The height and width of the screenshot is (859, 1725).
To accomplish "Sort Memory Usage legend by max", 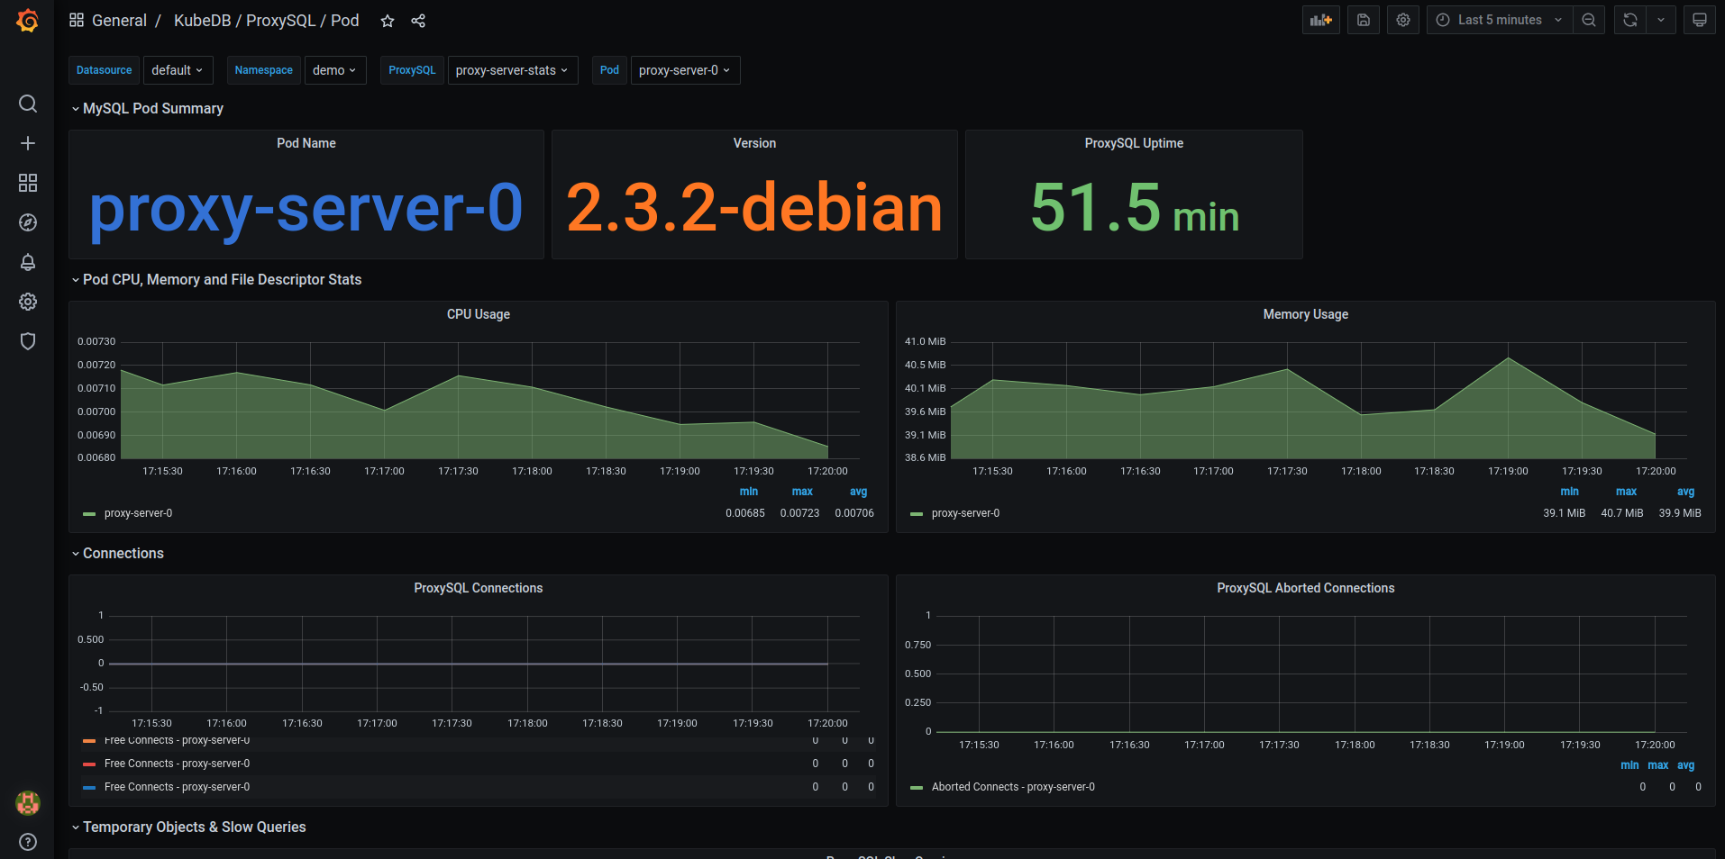I will pos(1627,492).
